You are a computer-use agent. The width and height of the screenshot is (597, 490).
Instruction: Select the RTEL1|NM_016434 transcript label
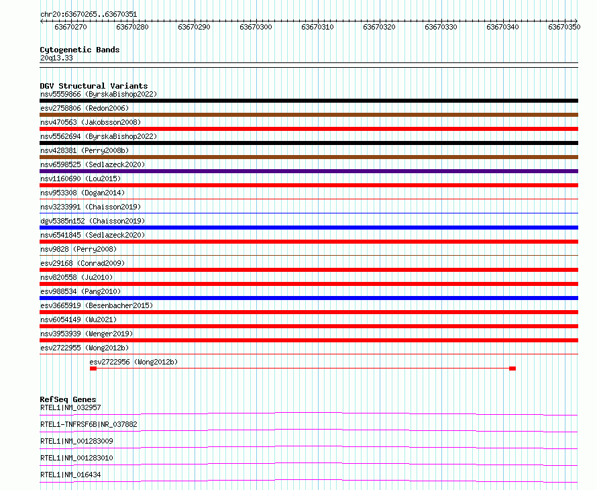point(70,475)
